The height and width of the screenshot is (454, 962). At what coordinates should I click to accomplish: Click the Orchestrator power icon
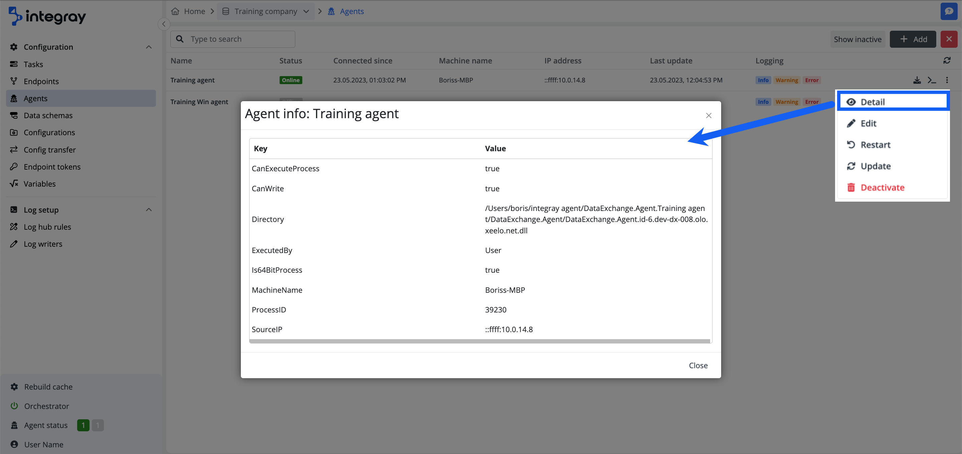click(14, 406)
